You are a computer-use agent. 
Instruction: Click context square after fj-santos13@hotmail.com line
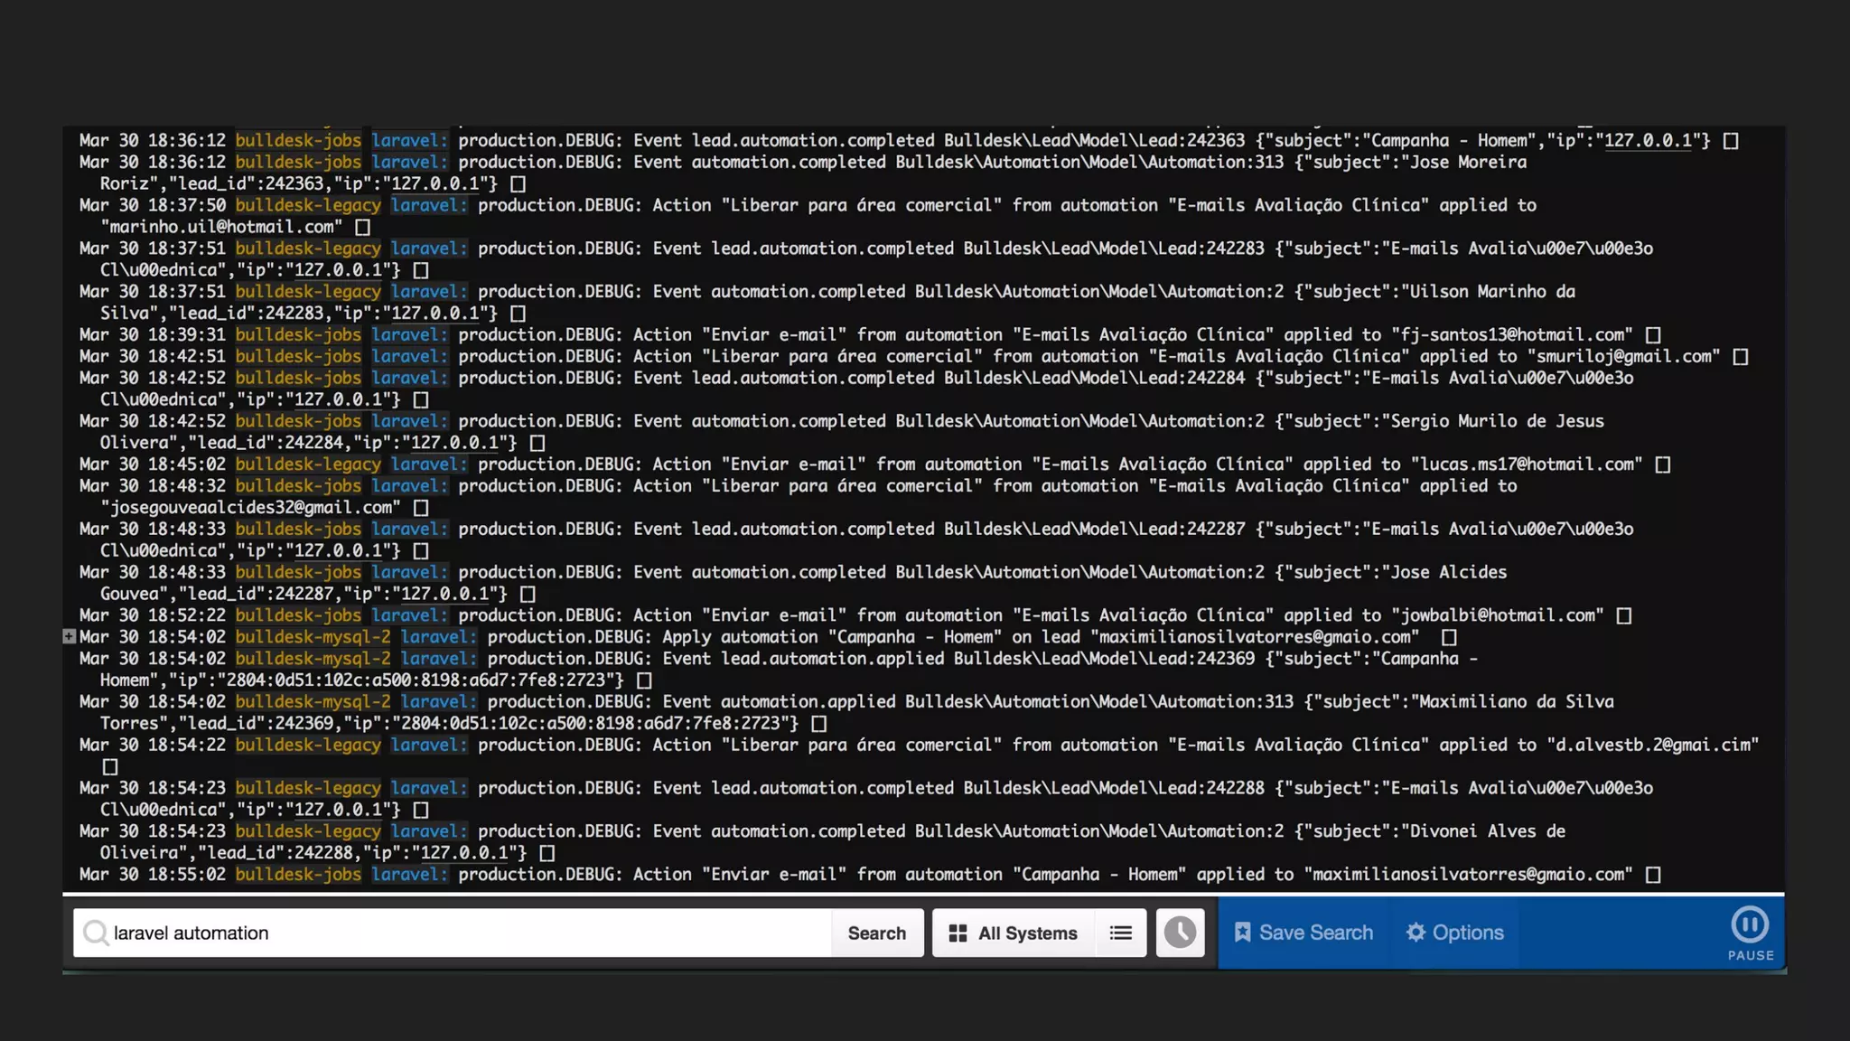1653,335
